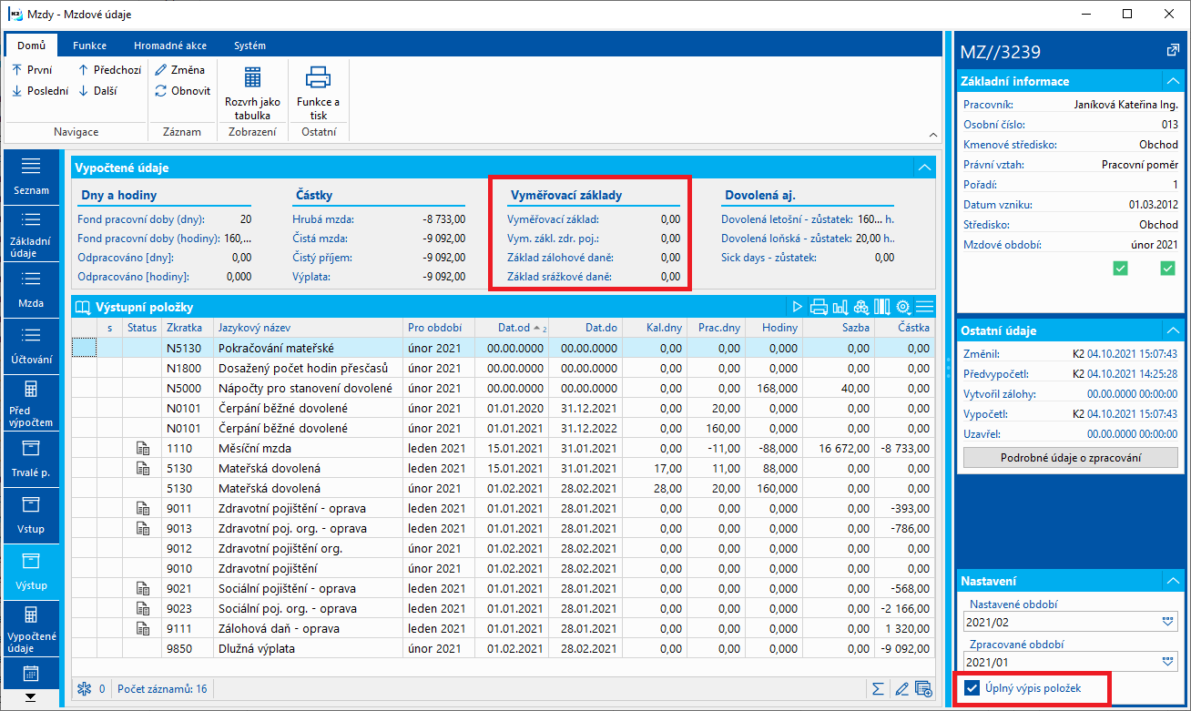This screenshot has height=711, width=1191.
Task: Open the Seznam section in left sidebar
Action: pos(32,176)
